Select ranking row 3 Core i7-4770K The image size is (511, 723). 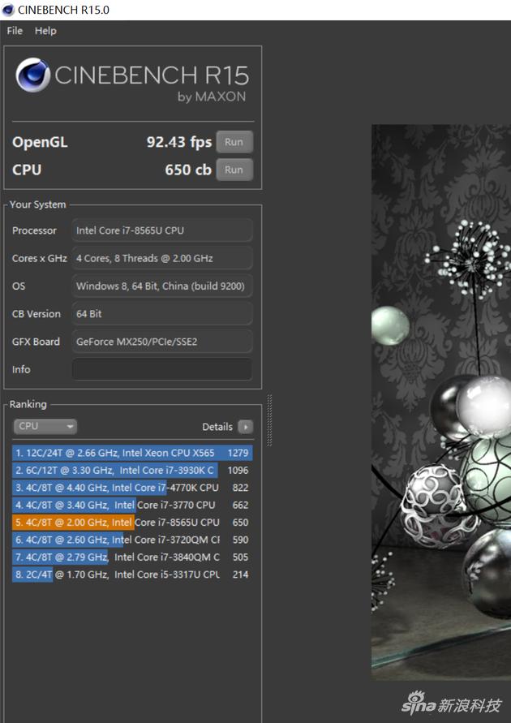pos(132,488)
